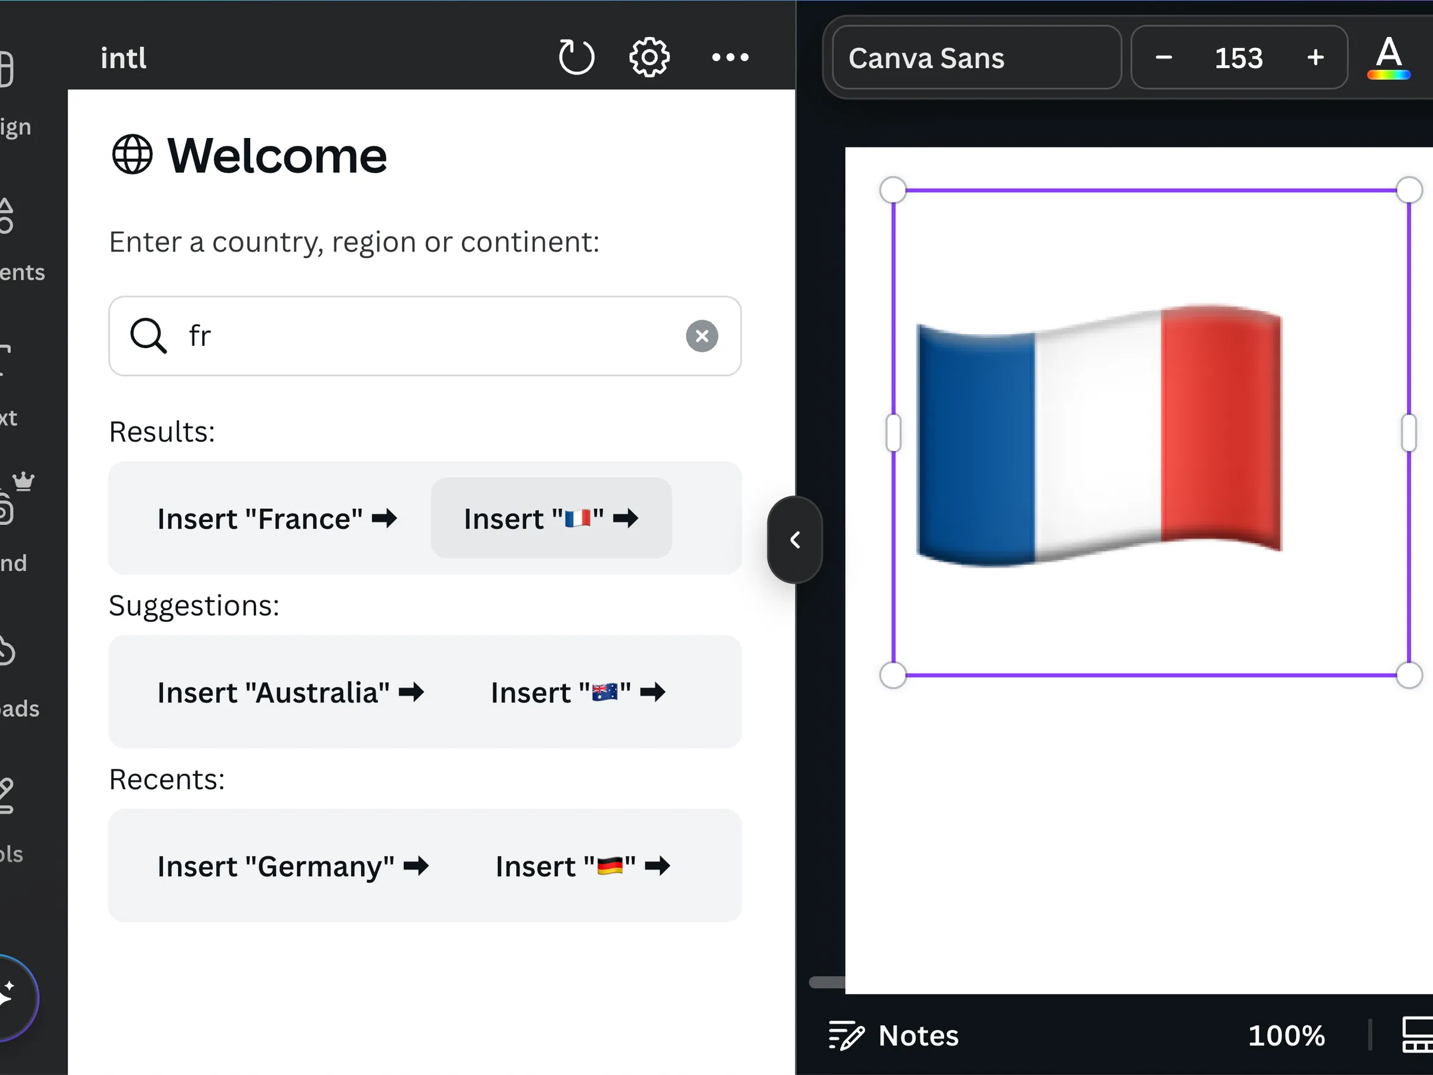1433x1075 pixels.
Task: Insert the France flag emoji
Action: coord(551,518)
